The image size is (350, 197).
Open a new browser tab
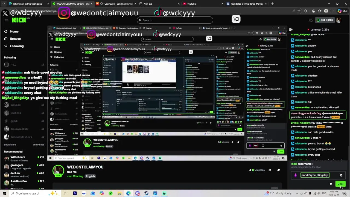[x=272, y=4]
